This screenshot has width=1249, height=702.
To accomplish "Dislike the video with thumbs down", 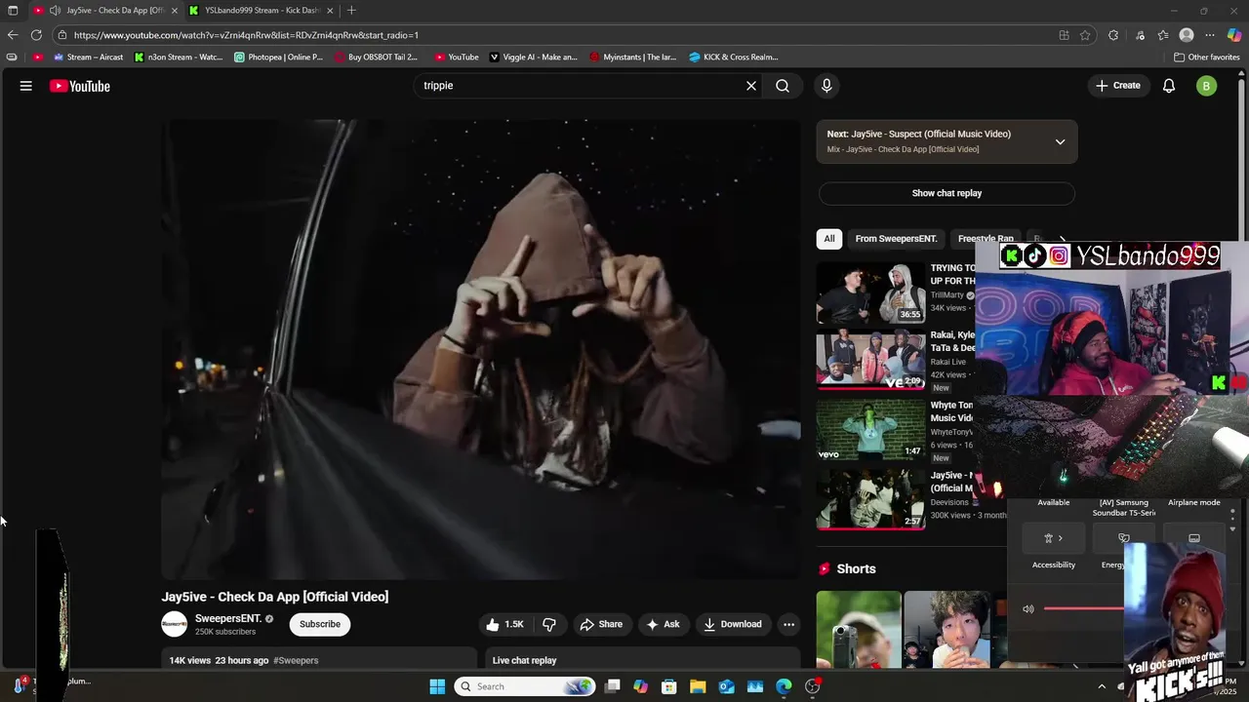I will tap(549, 624).
